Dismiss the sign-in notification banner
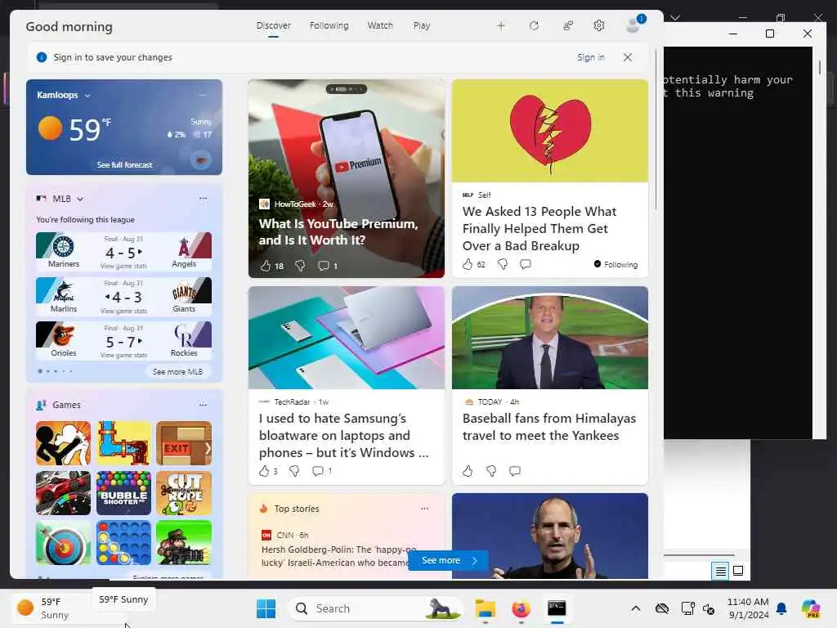This screenshot has width=837, height=628. (628, 57)
